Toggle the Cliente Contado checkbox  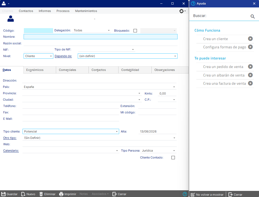173,158
